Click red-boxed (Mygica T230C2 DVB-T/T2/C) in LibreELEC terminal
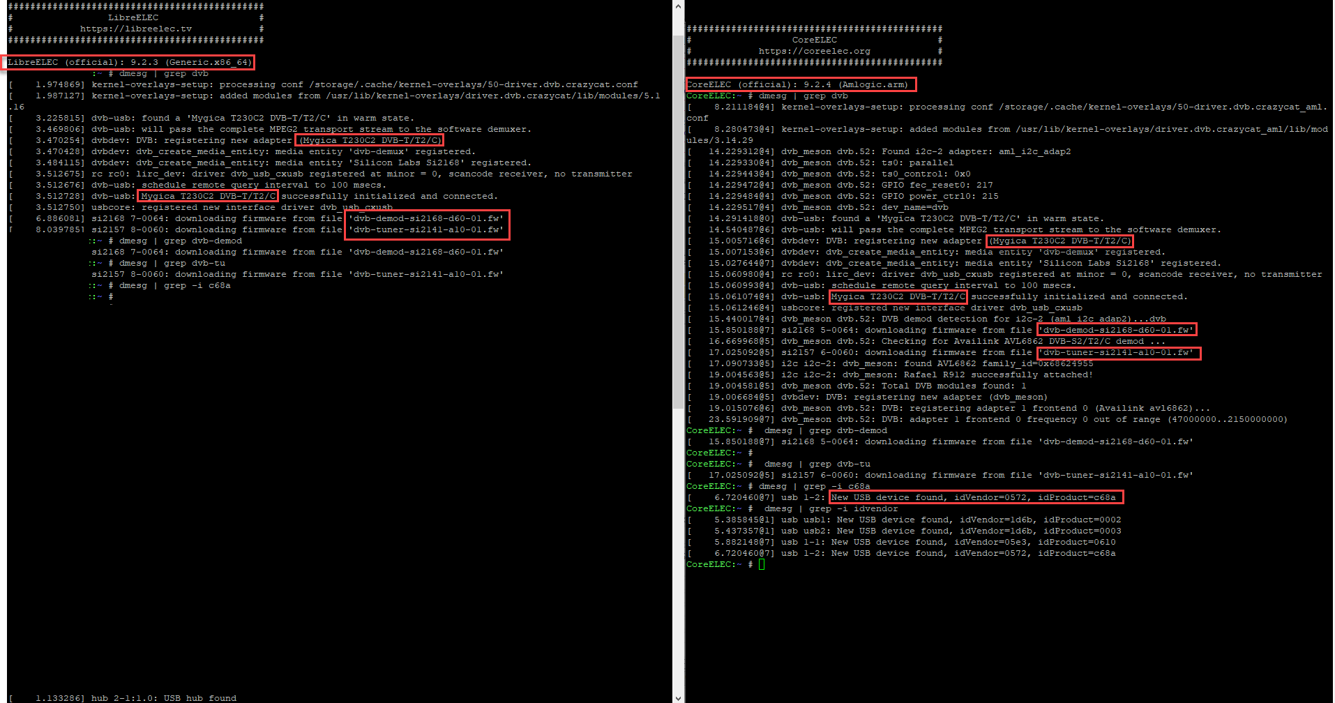Screen dimensions: 1335x703 click(x=370, y=140)
